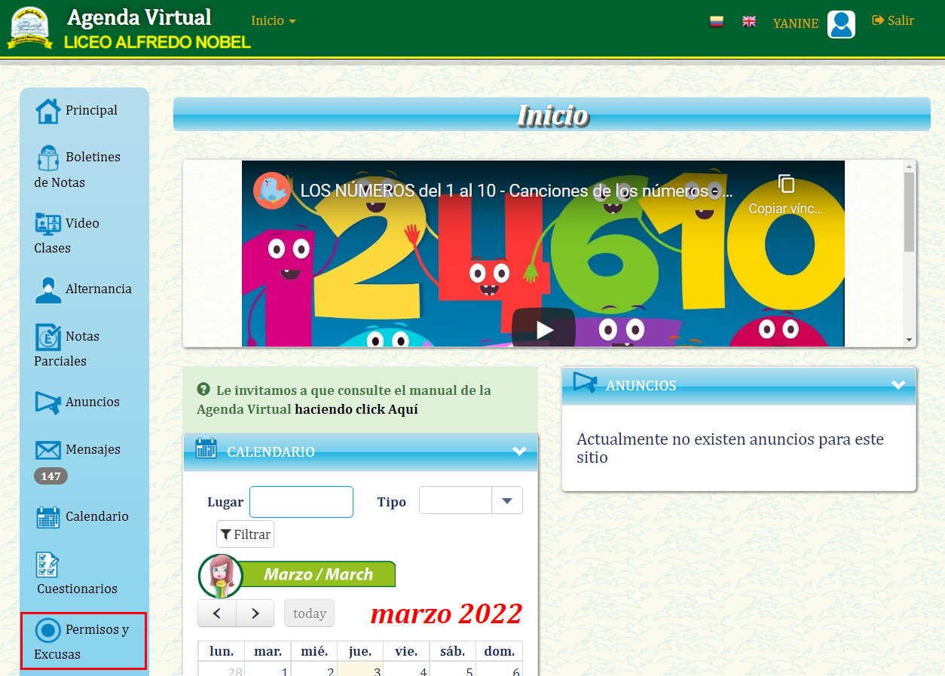Click the Cuestionarios menu label

pyautogui.click(x=77, y=589)
